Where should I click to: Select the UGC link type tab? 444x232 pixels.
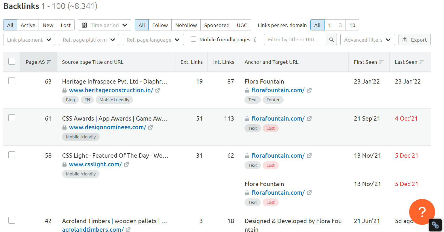pyautogui.click(x=242, y=25)
